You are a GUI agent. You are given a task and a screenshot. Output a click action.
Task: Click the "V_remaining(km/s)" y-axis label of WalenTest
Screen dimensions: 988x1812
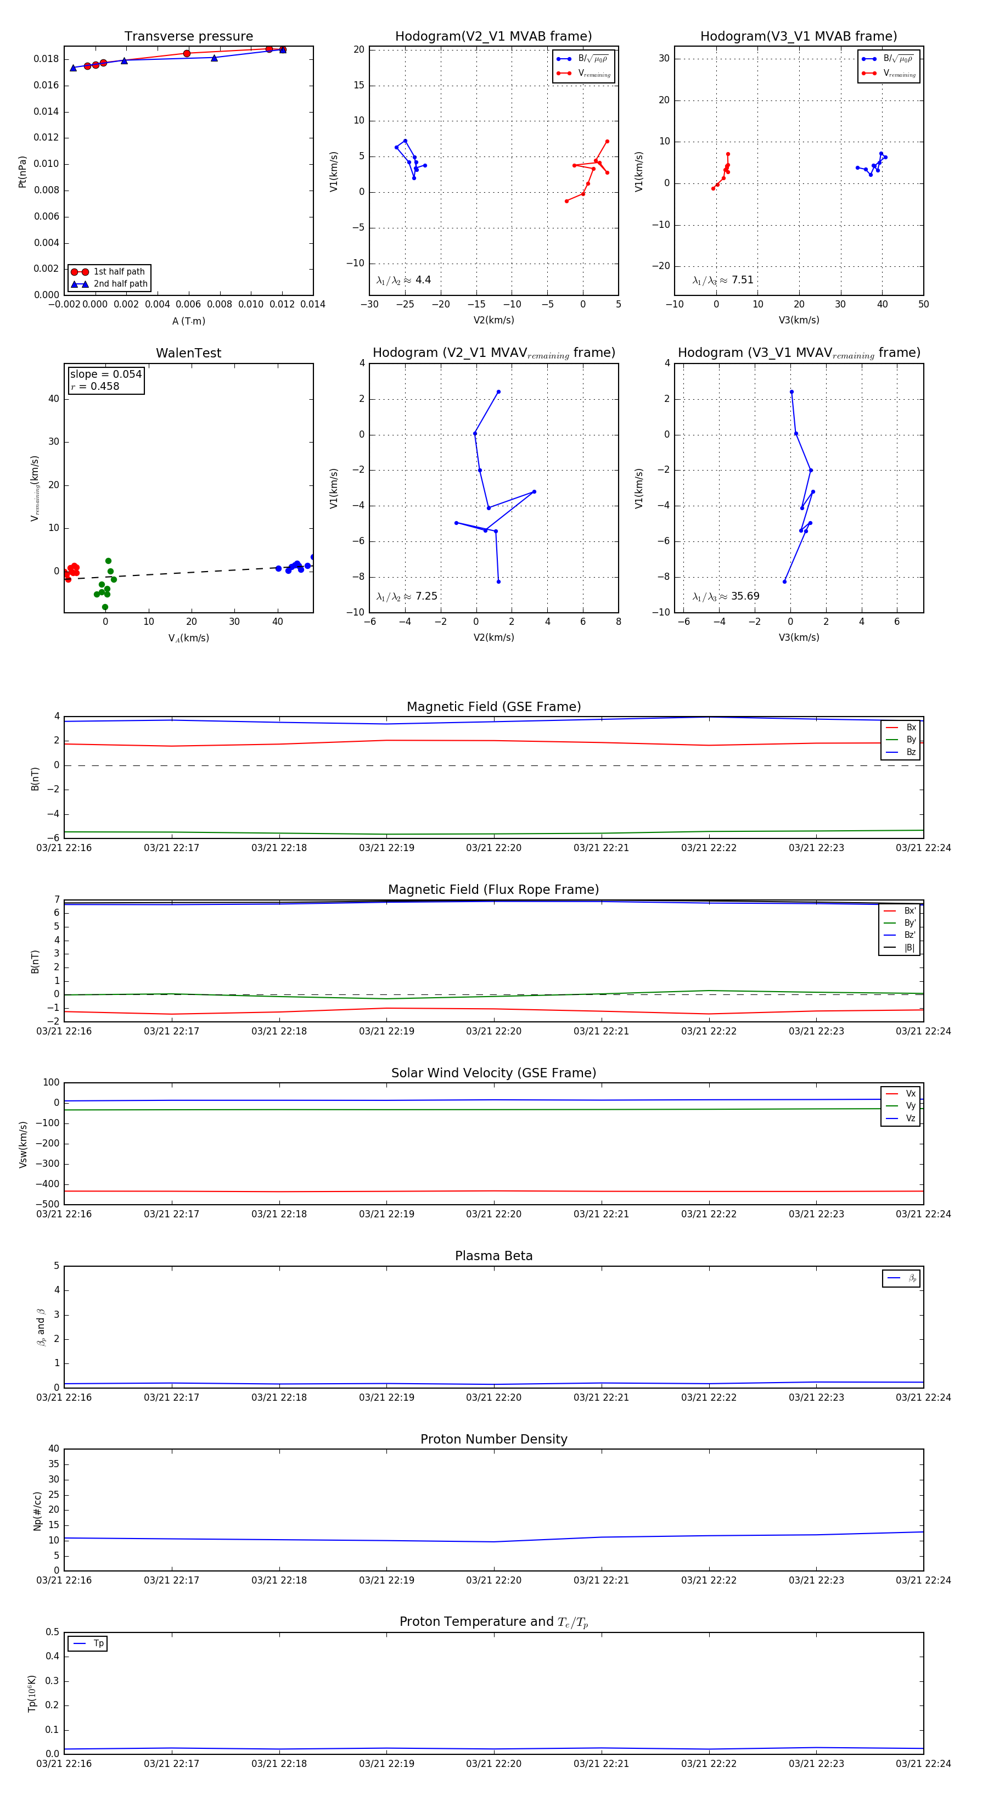pos(35,488)
